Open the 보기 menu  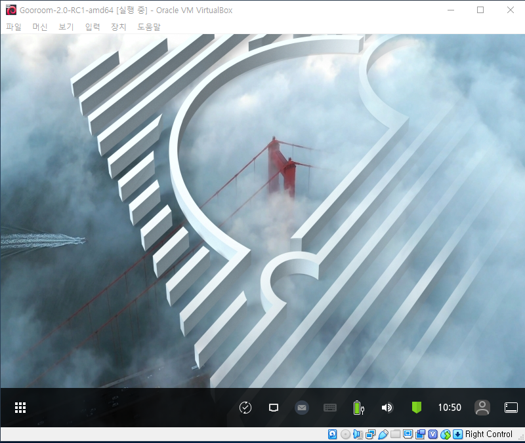pos(66,27)
